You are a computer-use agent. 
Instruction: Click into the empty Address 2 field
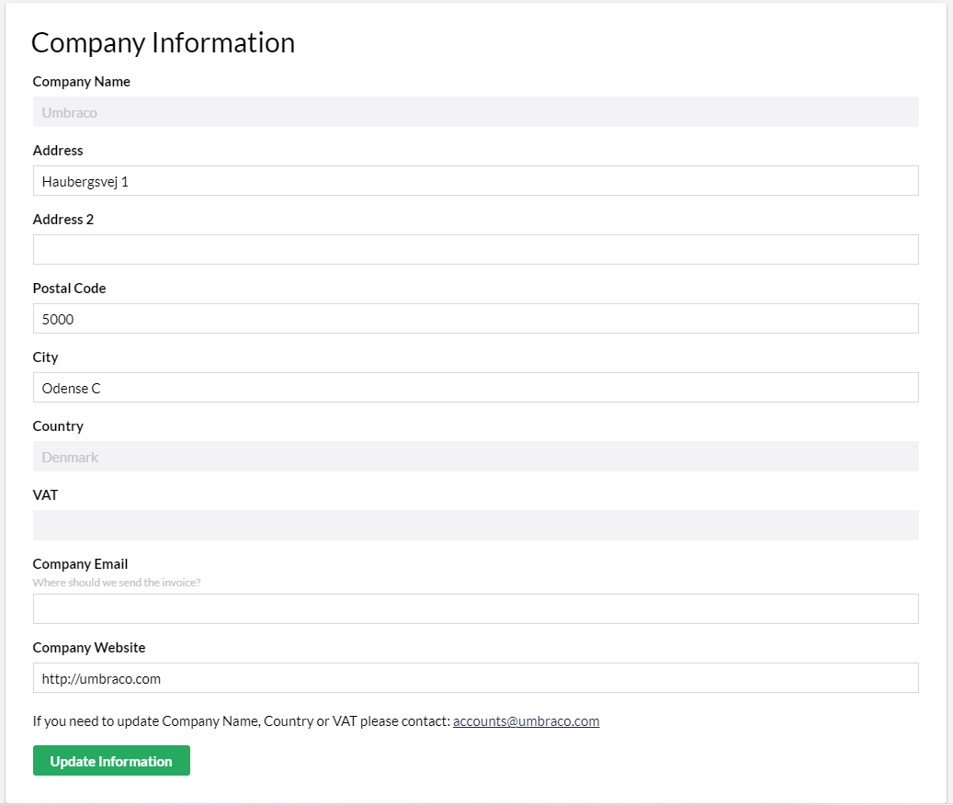click(x=475, y=250)
